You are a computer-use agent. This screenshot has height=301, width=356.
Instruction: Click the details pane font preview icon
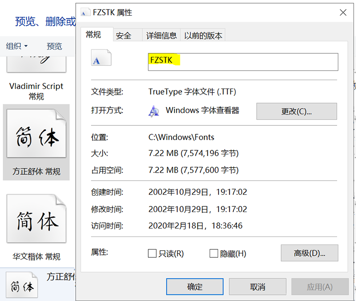tap(22, 285)
